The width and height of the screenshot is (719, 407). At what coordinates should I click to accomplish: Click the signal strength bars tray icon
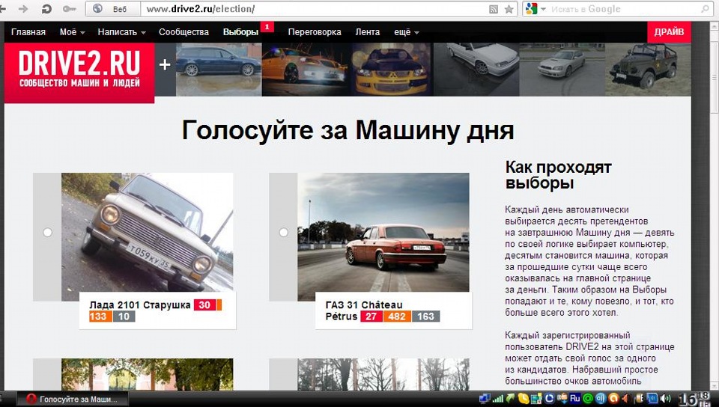tap(497, 399)
